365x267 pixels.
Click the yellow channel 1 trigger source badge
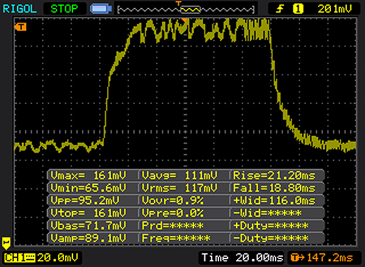299,9
